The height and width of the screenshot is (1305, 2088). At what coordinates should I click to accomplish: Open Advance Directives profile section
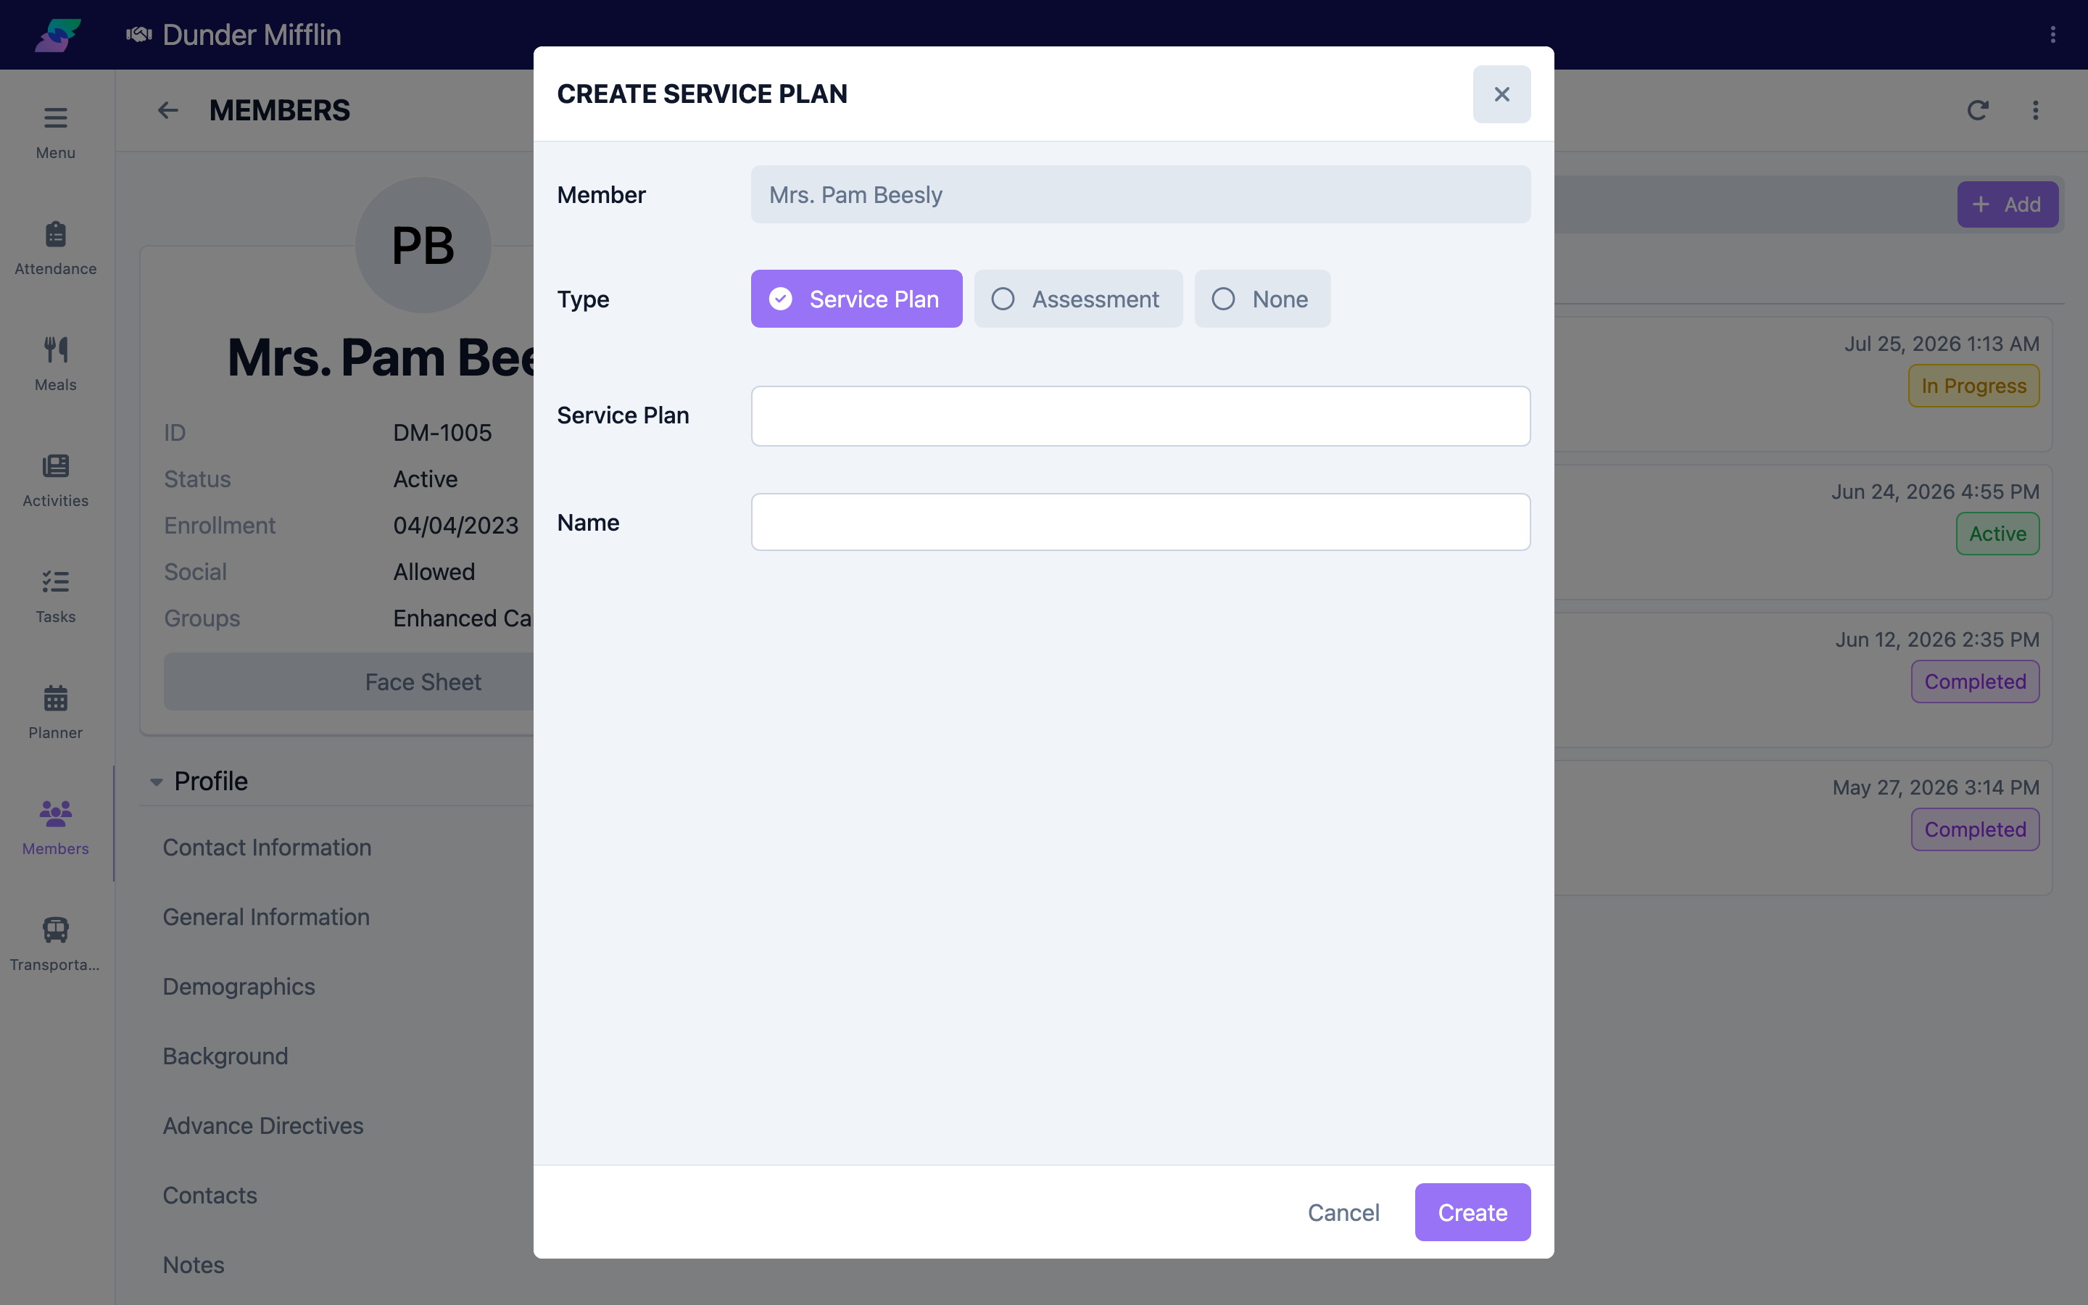click(x=263, y=1125)
